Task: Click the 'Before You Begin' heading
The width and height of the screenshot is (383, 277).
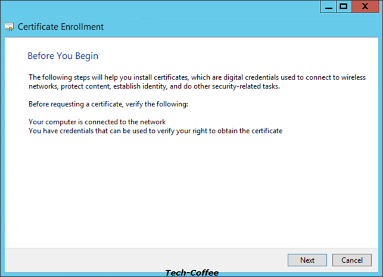Action: 63,56
